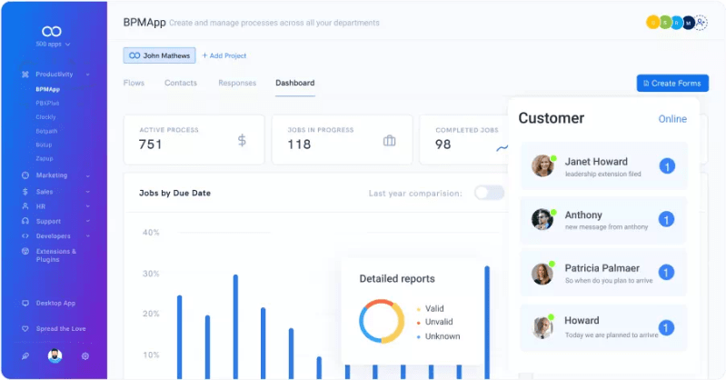
Task: Open Janet Howard's conversation
Action: click(603, 166)
